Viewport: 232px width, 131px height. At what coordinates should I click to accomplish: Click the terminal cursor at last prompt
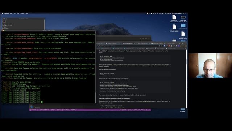coord(42,102)
